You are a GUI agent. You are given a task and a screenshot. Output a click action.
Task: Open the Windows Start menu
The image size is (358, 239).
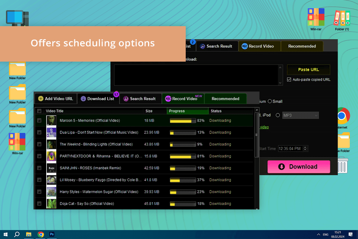click(x=6, y=235)
